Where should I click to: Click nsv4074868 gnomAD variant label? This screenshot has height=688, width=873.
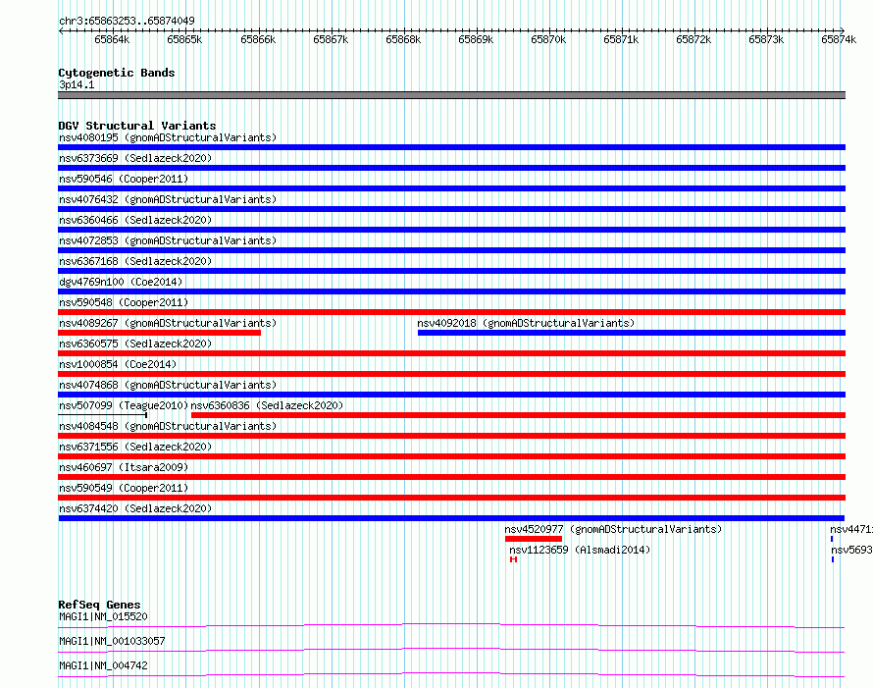point(168,385)
